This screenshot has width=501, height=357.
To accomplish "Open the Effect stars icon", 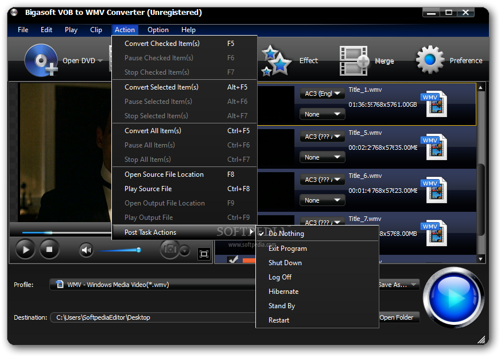I will [x=277, y=60].
